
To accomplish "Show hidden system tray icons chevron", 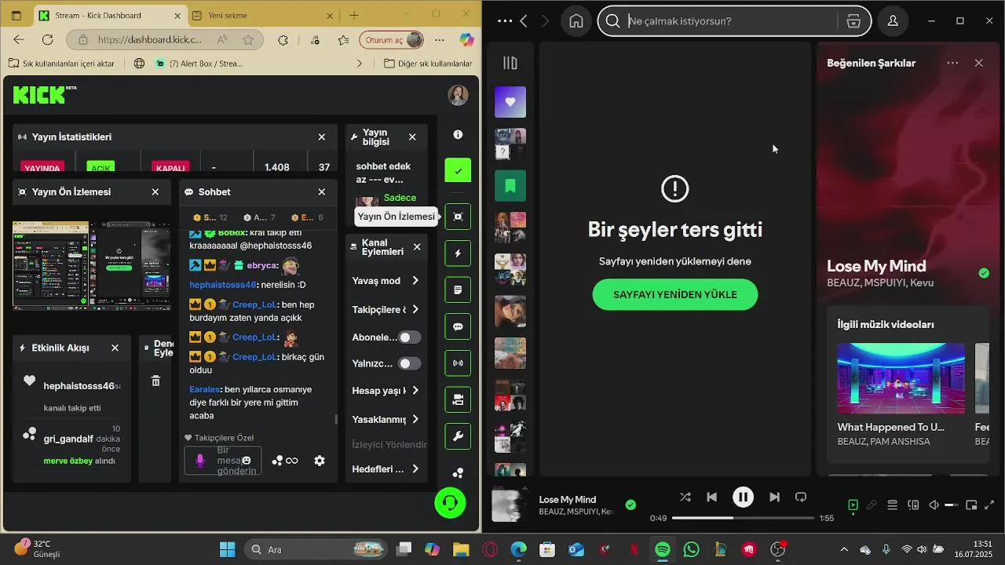I will (844, 550).
